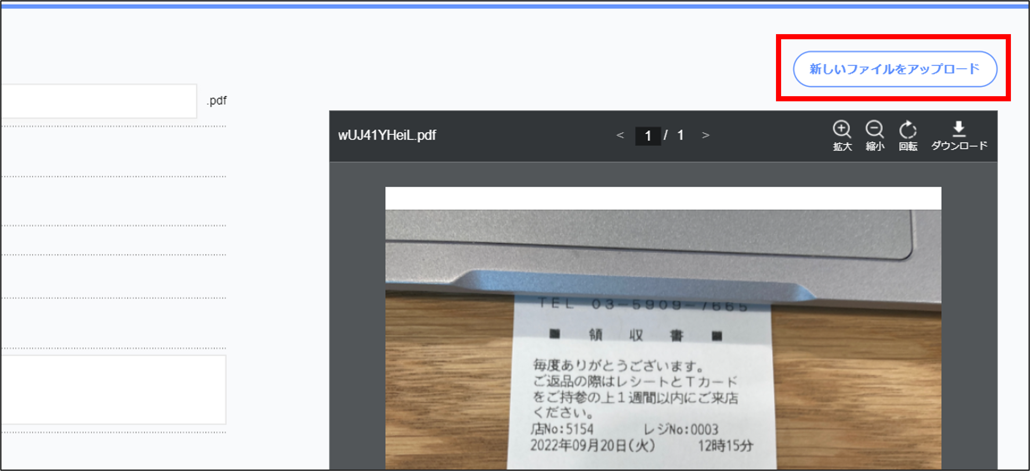Click the 店No:5154 text on the receipt

(x=562, y=429)
